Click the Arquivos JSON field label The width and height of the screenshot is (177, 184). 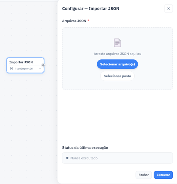point(74,21)
